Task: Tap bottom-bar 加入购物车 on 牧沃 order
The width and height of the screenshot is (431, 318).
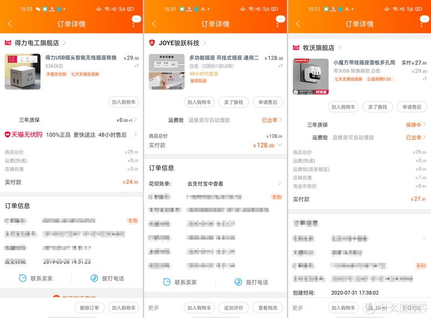Action: (343, 308)
